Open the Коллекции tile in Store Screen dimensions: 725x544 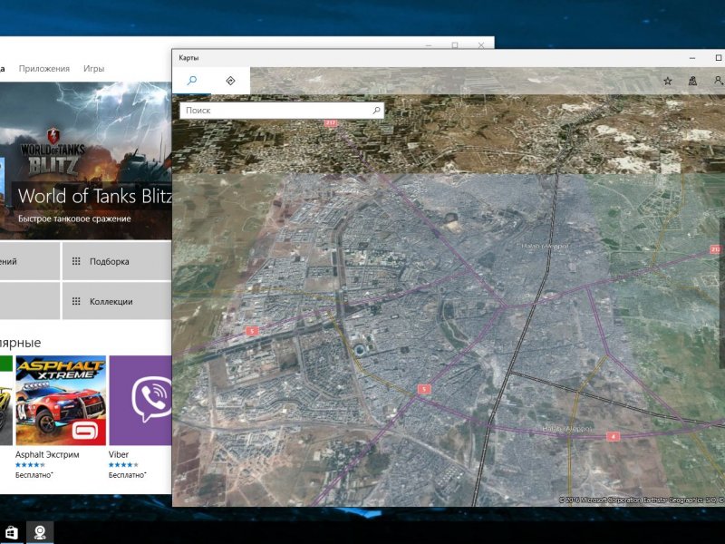pos(117,301)
